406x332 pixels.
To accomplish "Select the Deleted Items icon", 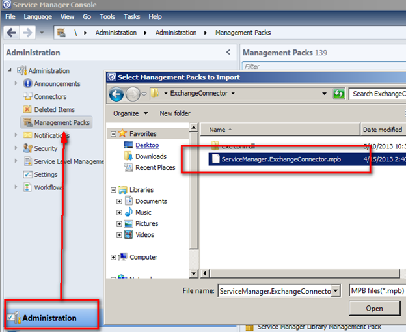I will (27, 109).
